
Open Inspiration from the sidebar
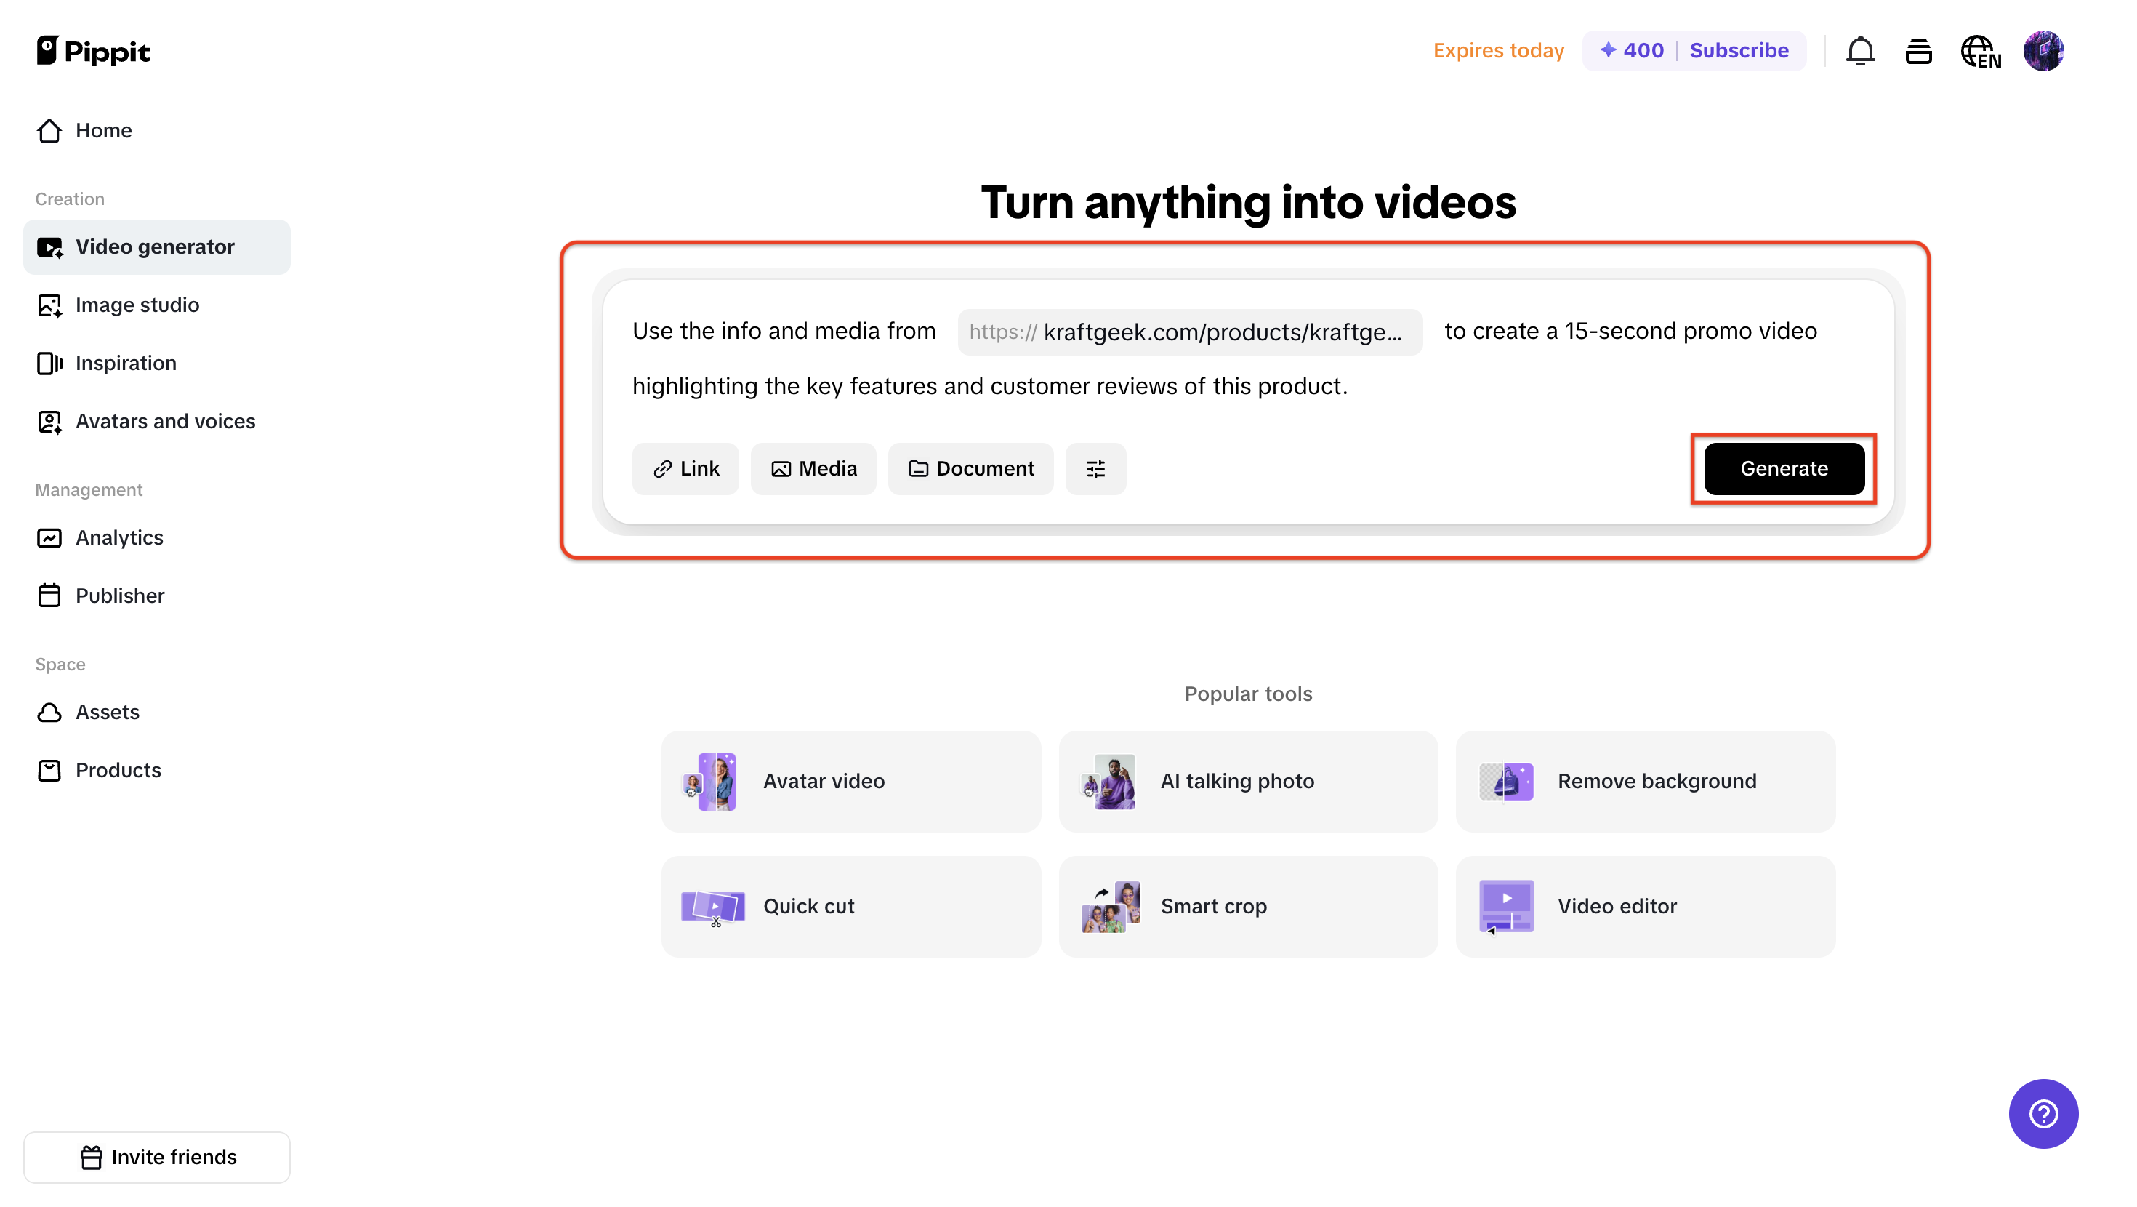coord(126,363)
